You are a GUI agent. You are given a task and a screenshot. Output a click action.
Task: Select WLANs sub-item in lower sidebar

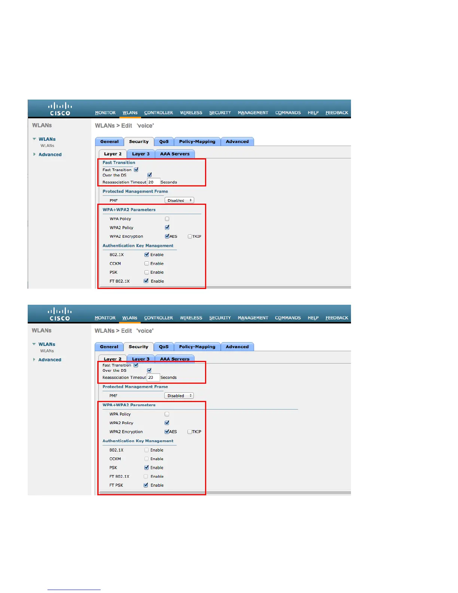(x=47, y=351)
